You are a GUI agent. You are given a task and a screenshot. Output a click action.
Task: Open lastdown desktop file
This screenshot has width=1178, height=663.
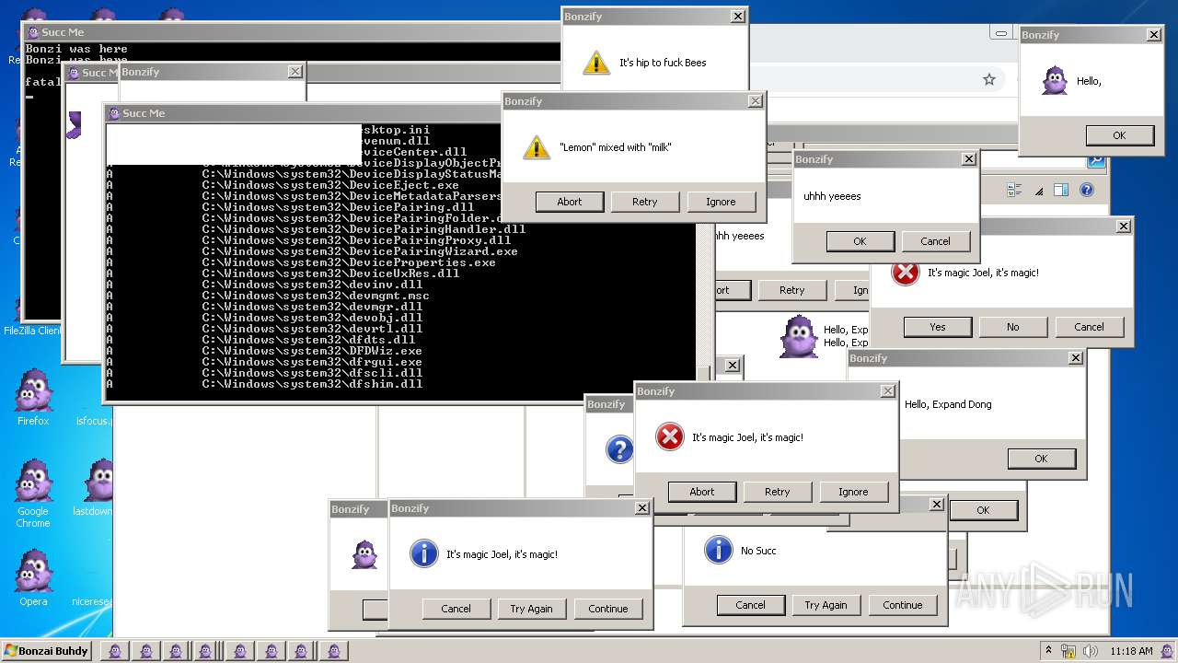tap(92, 488)
